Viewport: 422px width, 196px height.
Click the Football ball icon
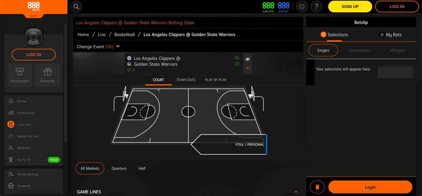pos(11,186)
